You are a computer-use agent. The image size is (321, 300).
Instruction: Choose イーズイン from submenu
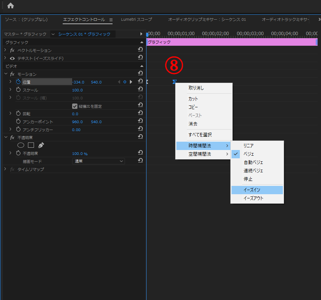pos(257,190)
